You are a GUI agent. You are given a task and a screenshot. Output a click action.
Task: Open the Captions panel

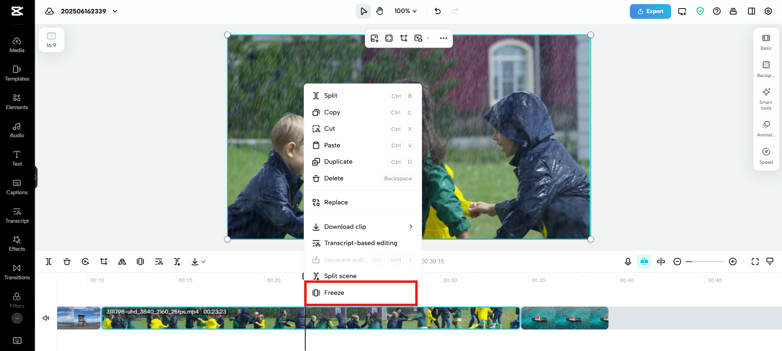coord(17,187)
